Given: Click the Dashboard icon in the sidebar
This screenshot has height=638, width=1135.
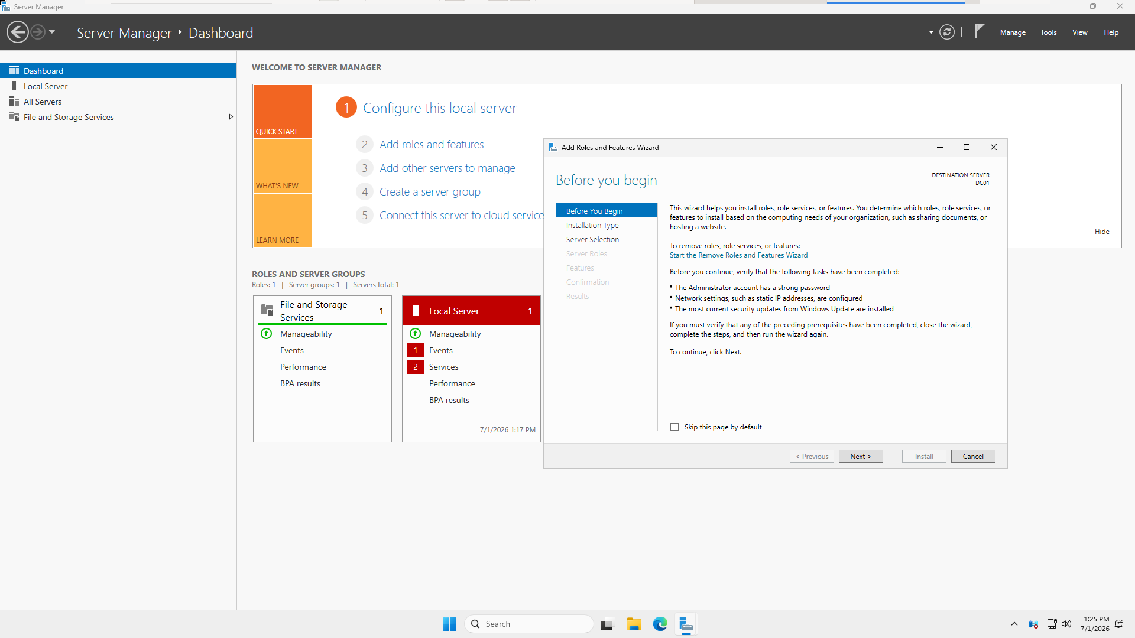Looking at the screenshot, I should point(14,70).
